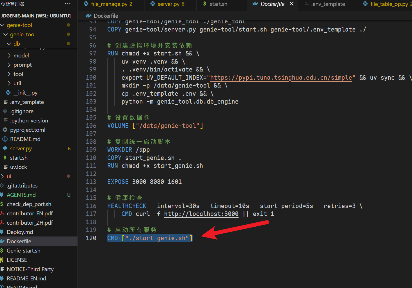This screenshot has width=412, height=288.
Task: Click the license icon beside LICENSE
Action: pyautogui.click(x=2, y=260)
